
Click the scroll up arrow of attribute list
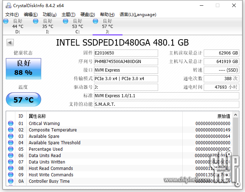[x=236, y=115]
